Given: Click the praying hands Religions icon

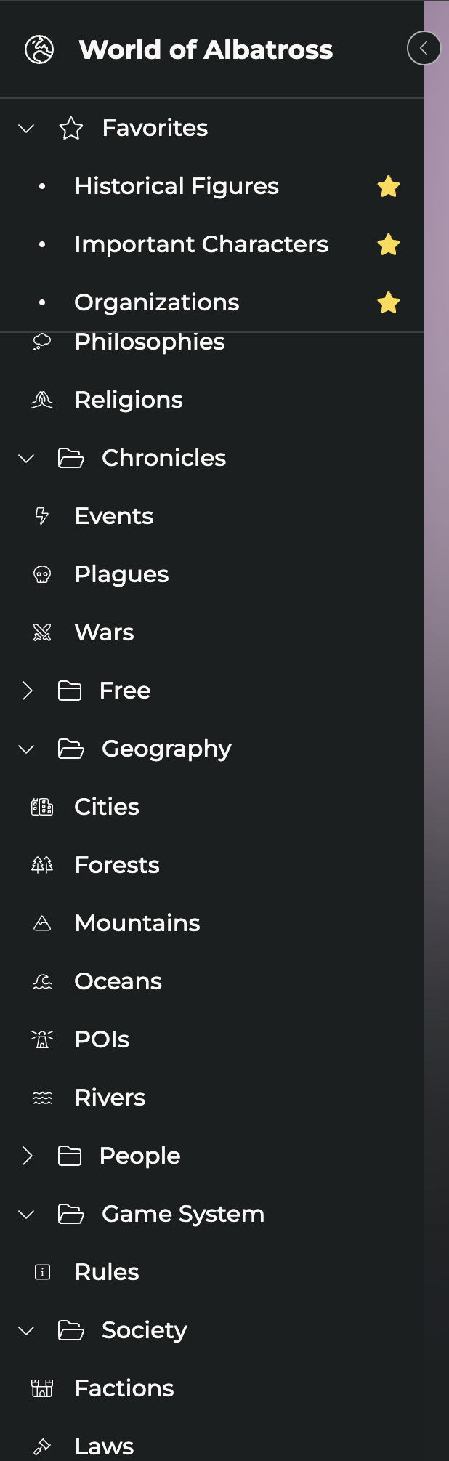Looking at the screenshot, I should click(x=42, y=400).
